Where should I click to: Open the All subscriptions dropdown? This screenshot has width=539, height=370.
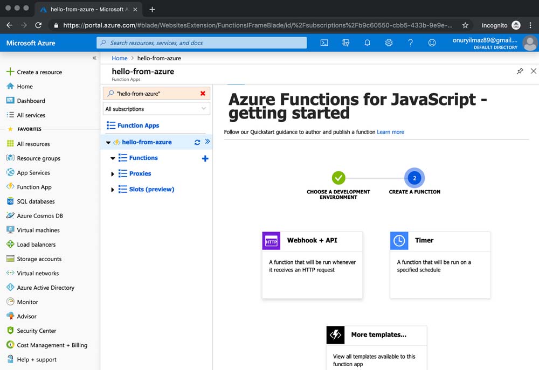(156, 109)
